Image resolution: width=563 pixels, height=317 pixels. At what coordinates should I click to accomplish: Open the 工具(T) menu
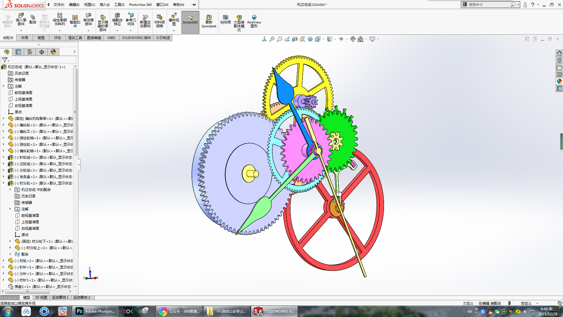click(119, 5)
